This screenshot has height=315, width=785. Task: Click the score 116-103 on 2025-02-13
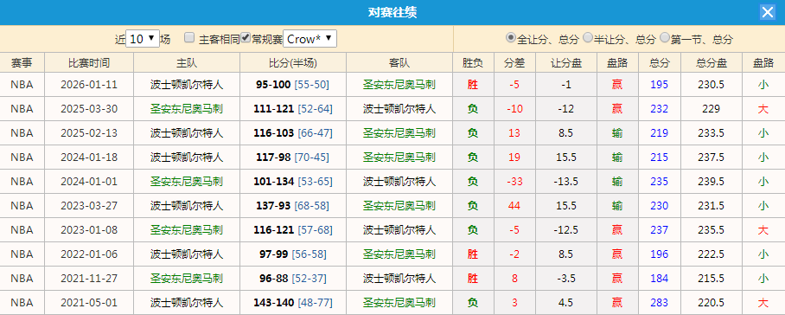pyautogui.click(x=273, y=133)
